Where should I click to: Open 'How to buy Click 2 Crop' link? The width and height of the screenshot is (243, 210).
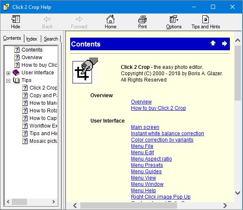(x=158, y=108)
